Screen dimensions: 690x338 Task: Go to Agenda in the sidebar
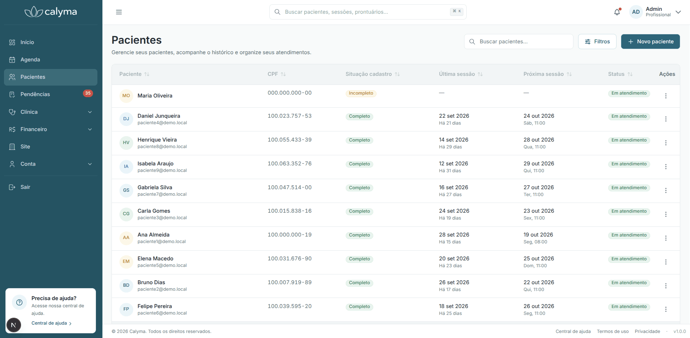pos(51,60)
